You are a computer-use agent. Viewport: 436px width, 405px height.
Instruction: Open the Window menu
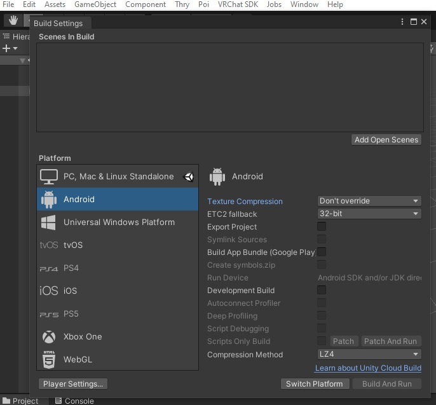[304, 4]
